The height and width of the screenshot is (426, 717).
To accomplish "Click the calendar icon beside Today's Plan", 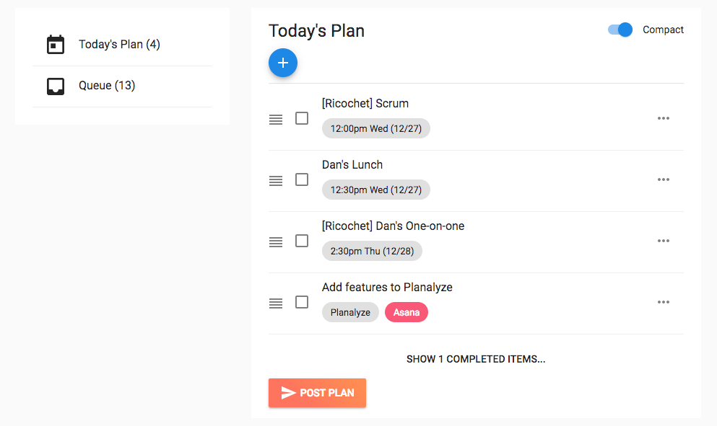I will coord(56,44).
